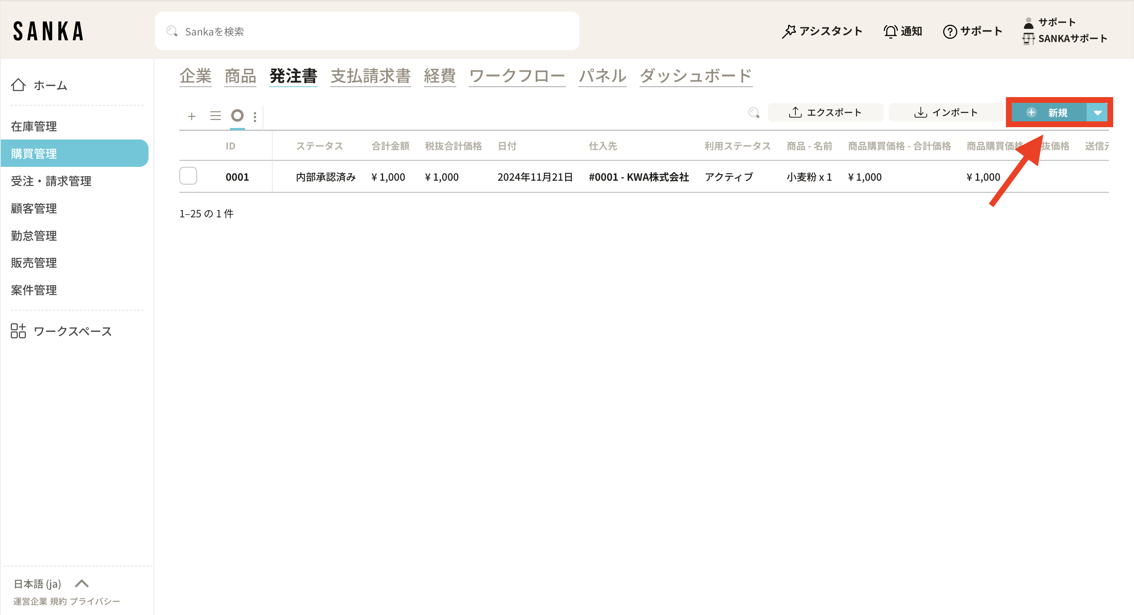This screenshot has width=1134, height=615.
Task: Click the table search magnifier icon
Action: pyautogui.click(x=754, y=113)
